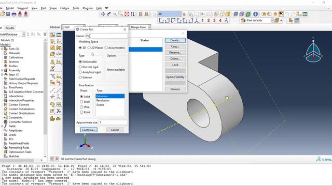The width and height of the screenshot is (332, 186).
Task: Open the Module dropdown
Action: pyautogui.click(x=68, y=27)
